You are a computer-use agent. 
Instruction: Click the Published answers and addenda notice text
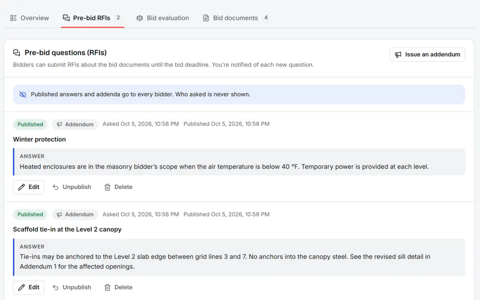[x=140, y=94]
